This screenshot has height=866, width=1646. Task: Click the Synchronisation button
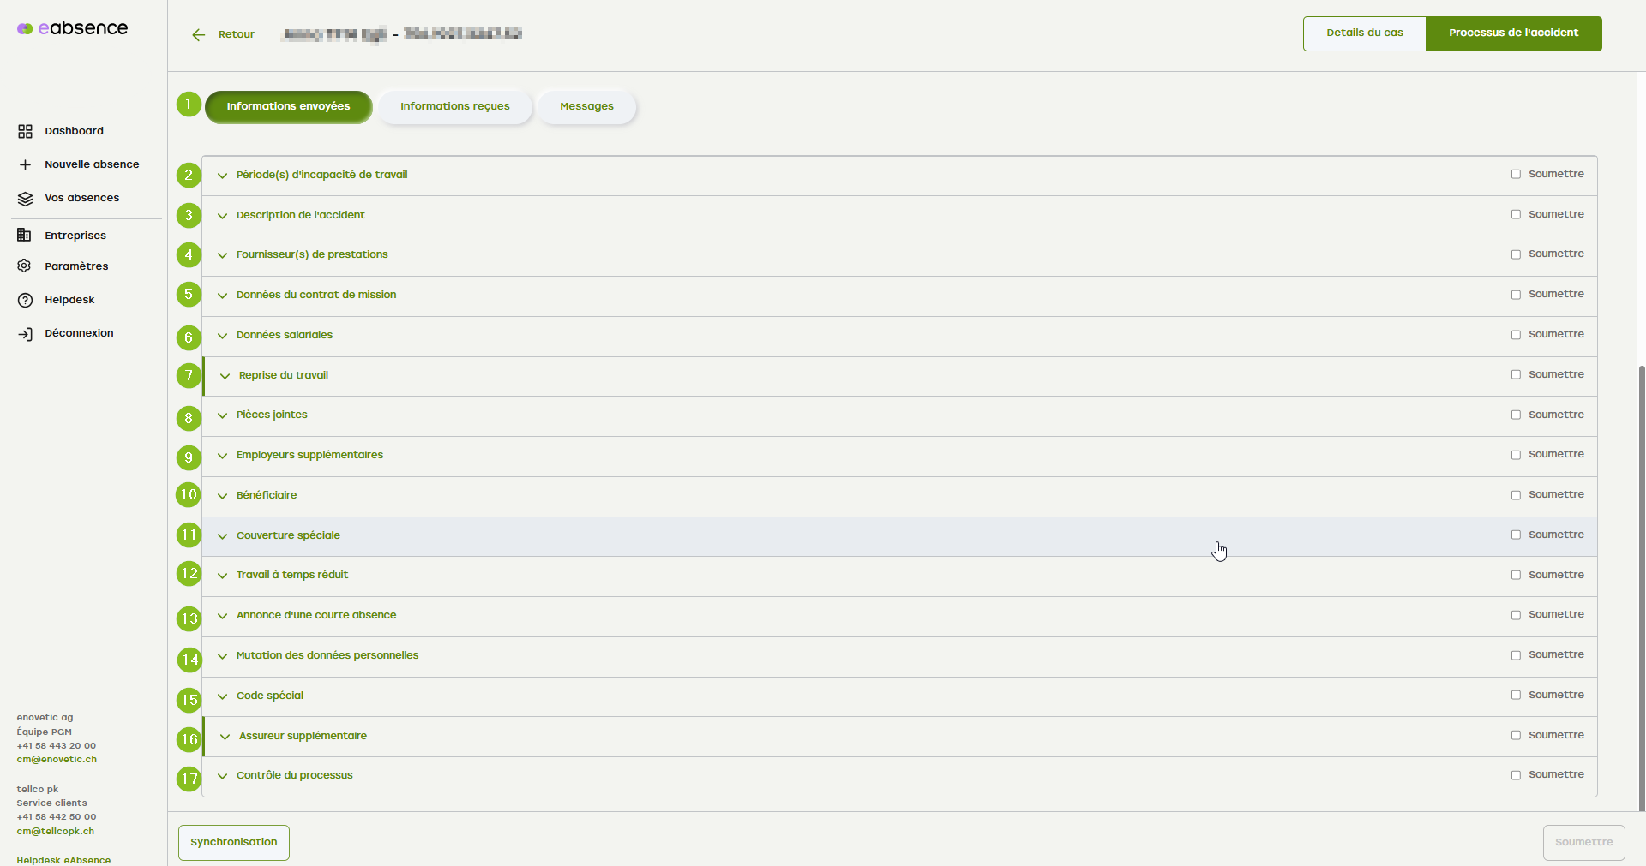pyautogui.click(x=234, y=842)
